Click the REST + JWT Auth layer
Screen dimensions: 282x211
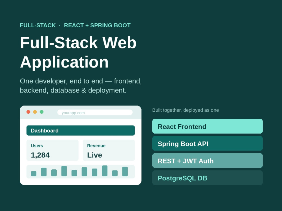coord(208,161)
